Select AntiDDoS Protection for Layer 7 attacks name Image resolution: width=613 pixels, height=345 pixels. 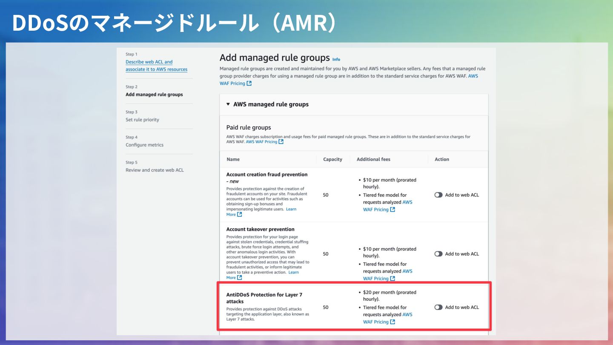point(264,298)
